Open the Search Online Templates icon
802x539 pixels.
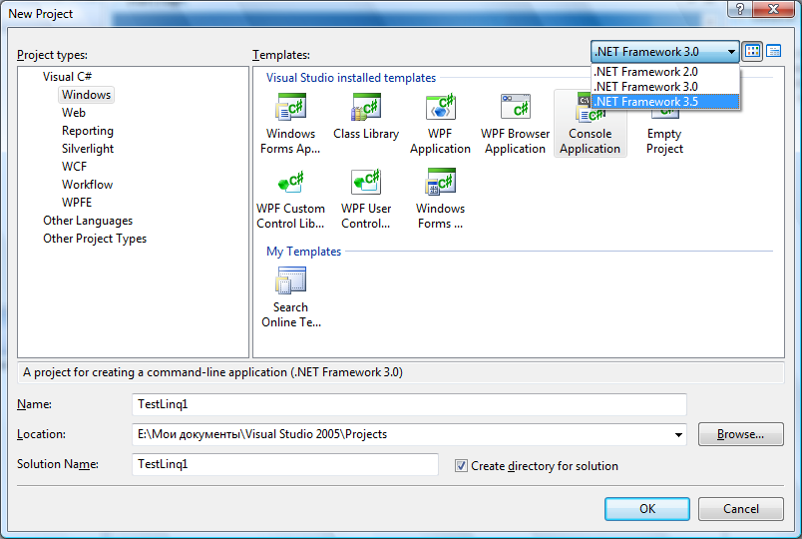coord(290,280)
